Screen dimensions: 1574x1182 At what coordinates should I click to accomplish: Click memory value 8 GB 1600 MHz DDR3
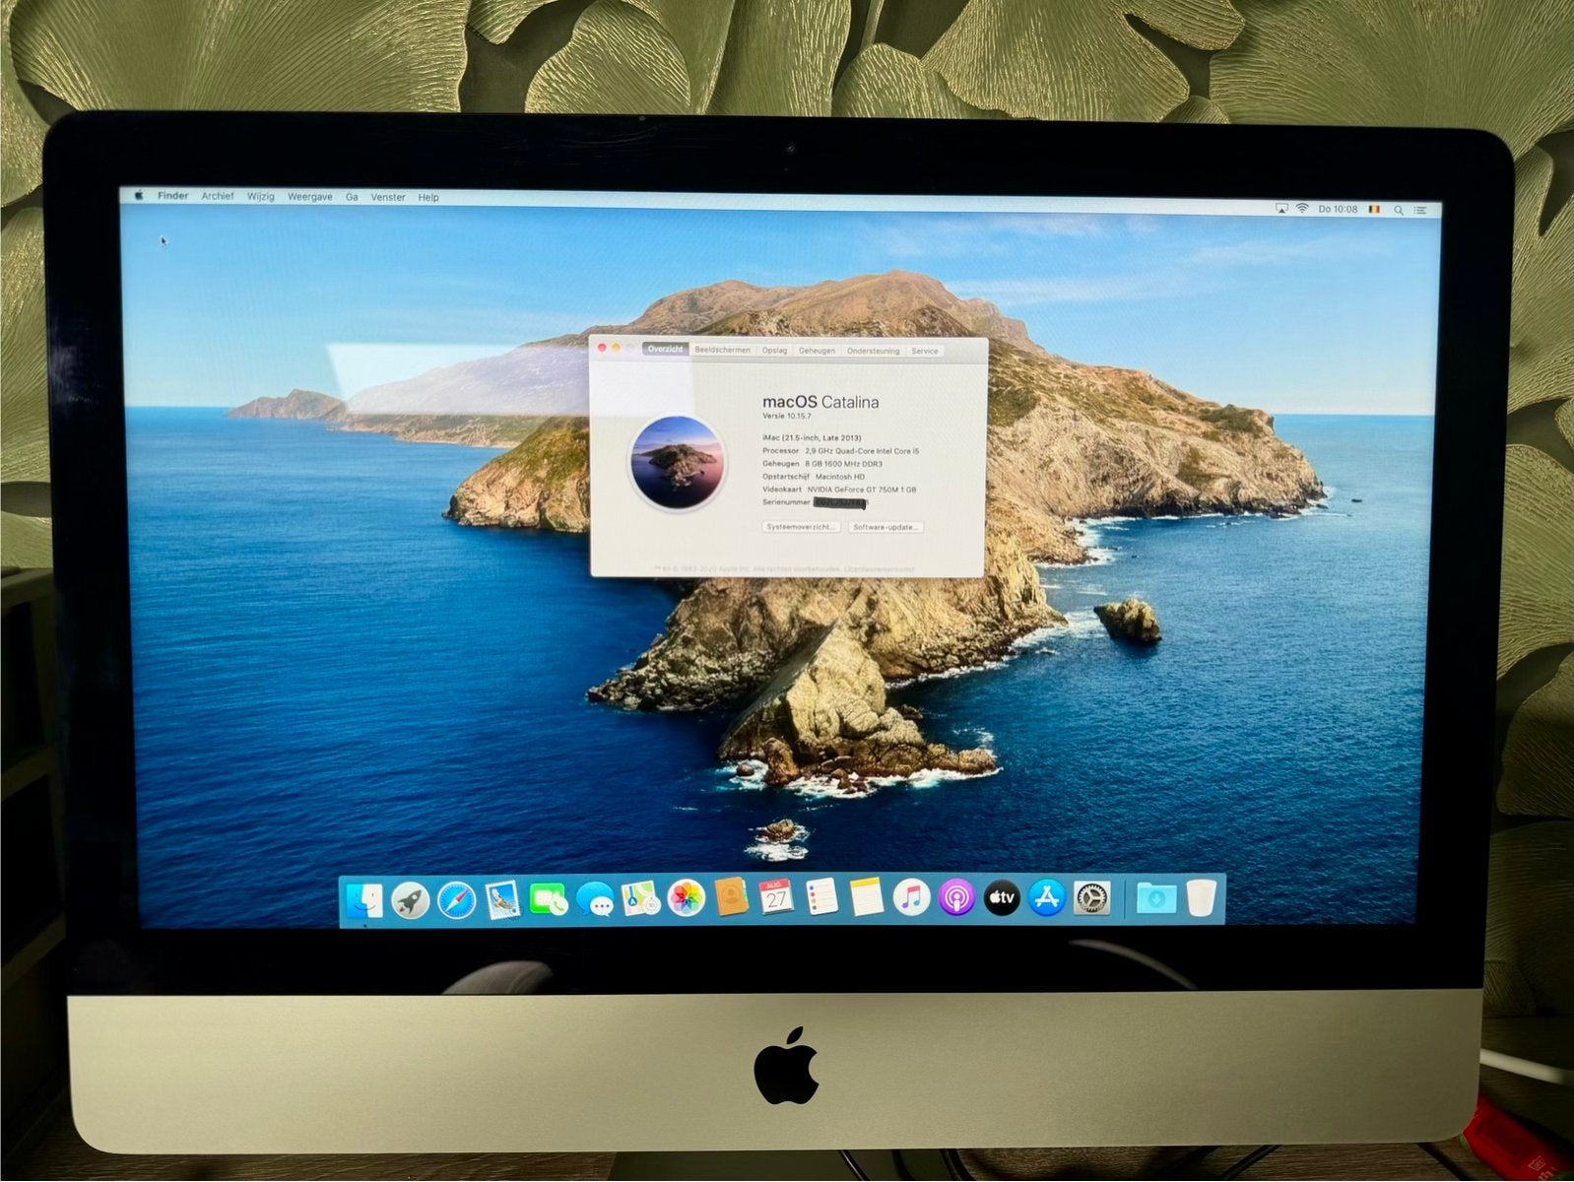(x=844, y=463)
